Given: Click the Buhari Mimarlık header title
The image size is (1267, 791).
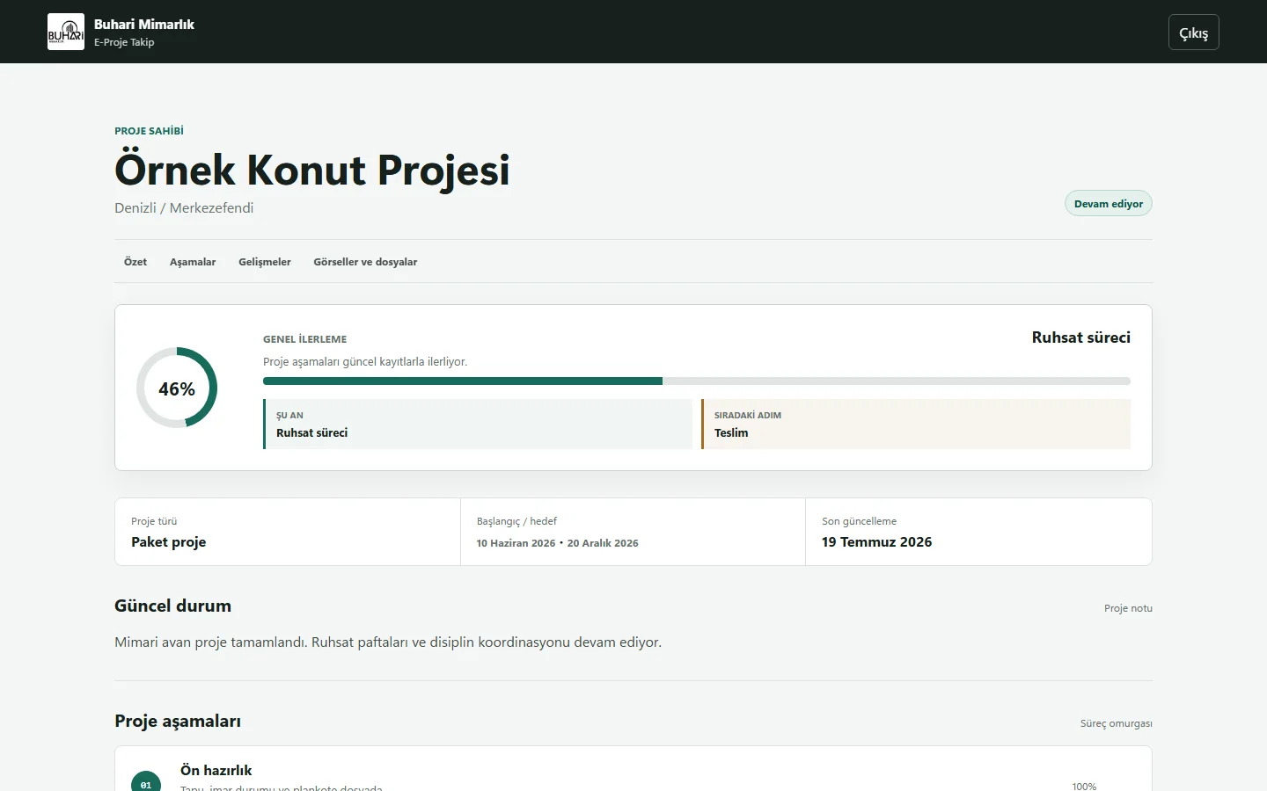Looking at the screenshot, I should [x=144, y=25].
